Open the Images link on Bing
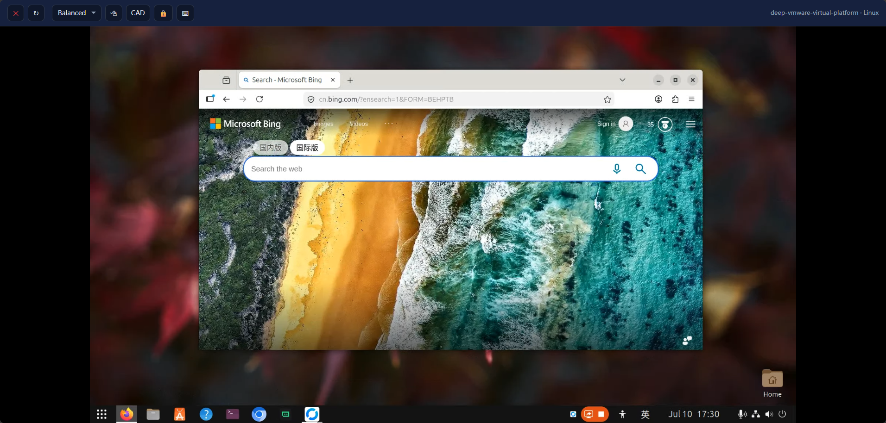 coord(323,124)
